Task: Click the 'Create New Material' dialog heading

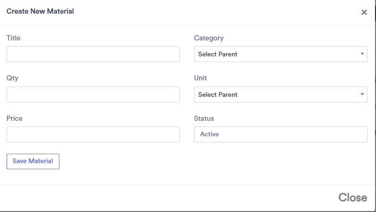Action: [40, 11]
